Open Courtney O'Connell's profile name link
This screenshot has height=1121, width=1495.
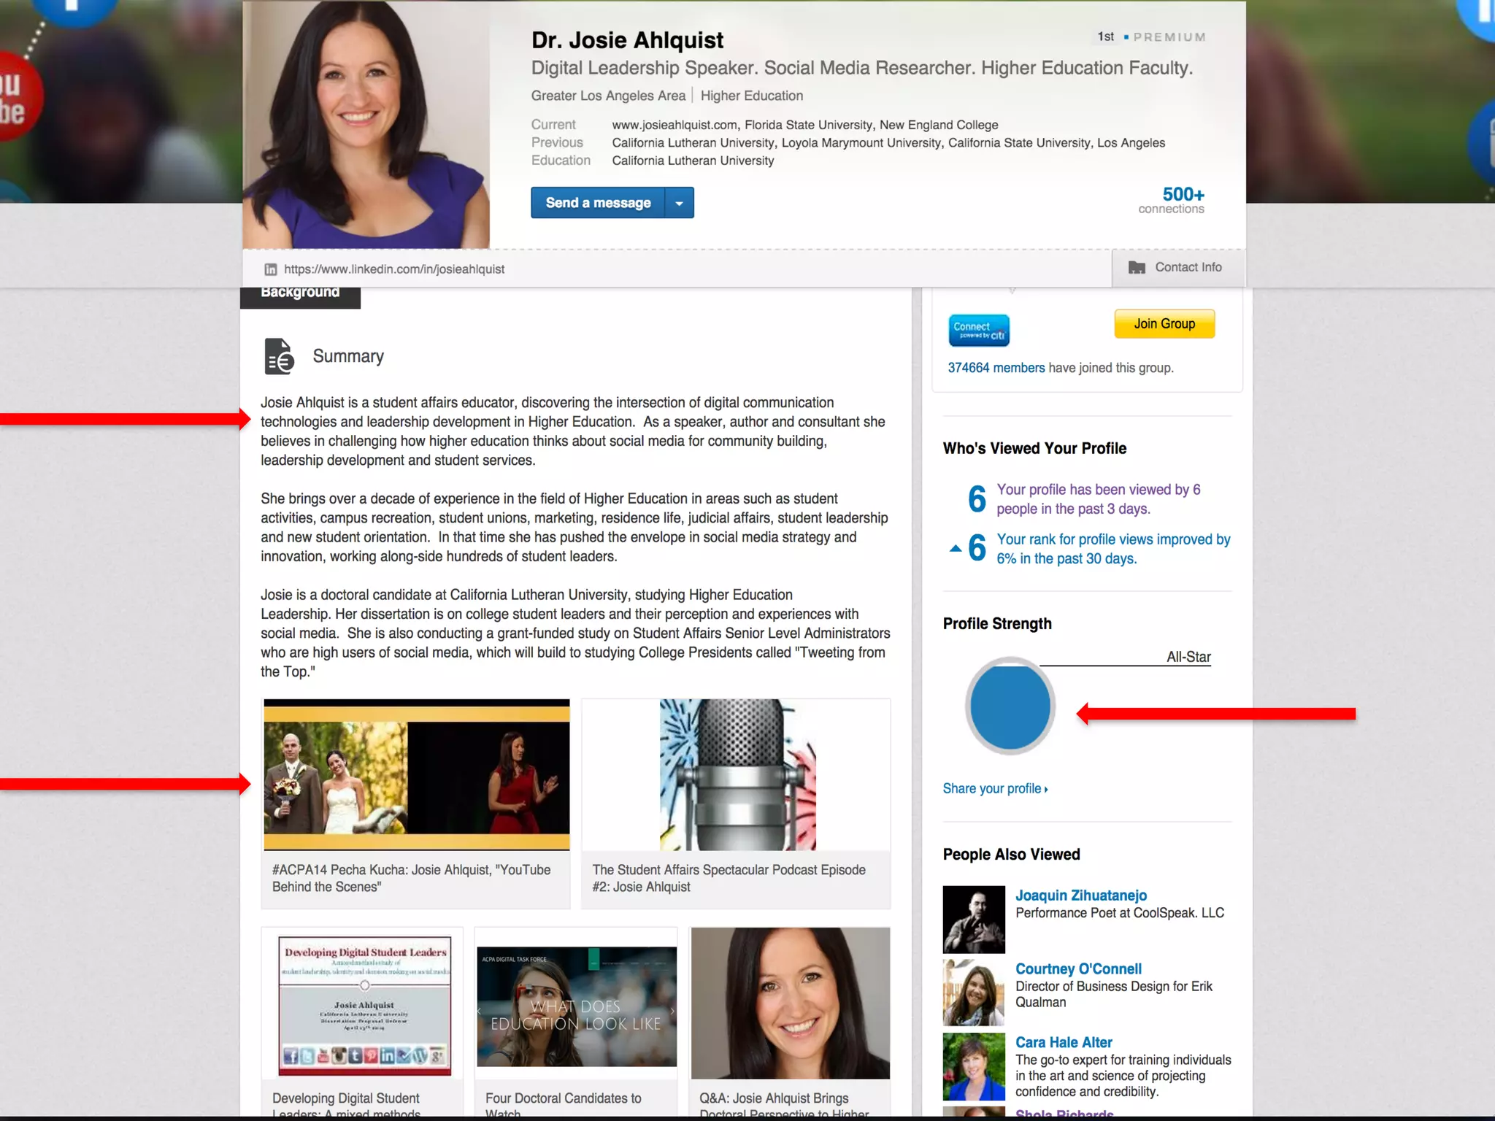click(1078, 969)
